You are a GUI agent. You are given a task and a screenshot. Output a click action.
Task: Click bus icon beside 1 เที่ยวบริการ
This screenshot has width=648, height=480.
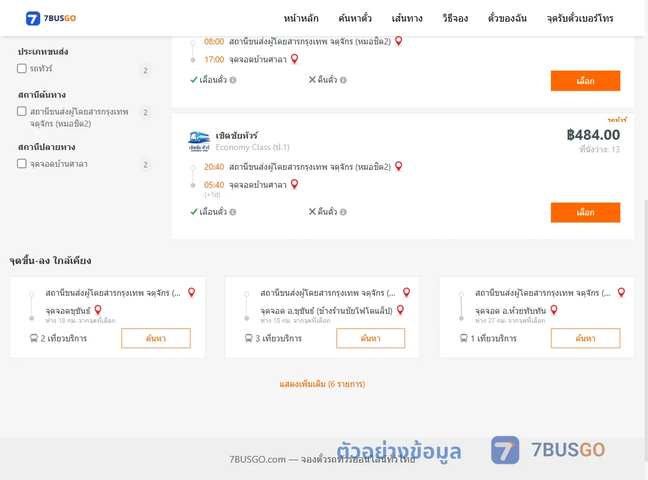tap(464, 338)
